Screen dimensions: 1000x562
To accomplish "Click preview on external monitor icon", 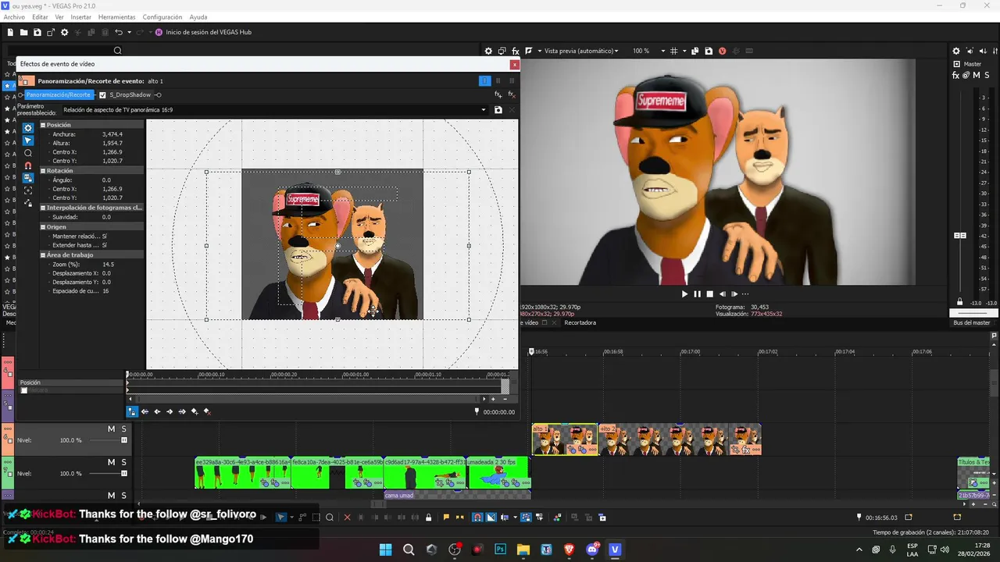I will point(502,51).
